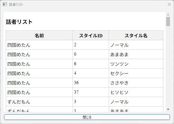Image resolution: width=174 pixels, height=124 pixels.
Task: Click 四国めたん in the ヒソヒソ row
Action: pyautogui.click(x=19, y=92)
